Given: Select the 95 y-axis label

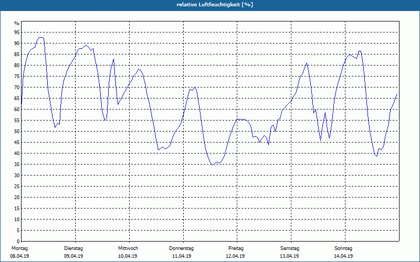Looking at the screenshot, I should point(17,32).
